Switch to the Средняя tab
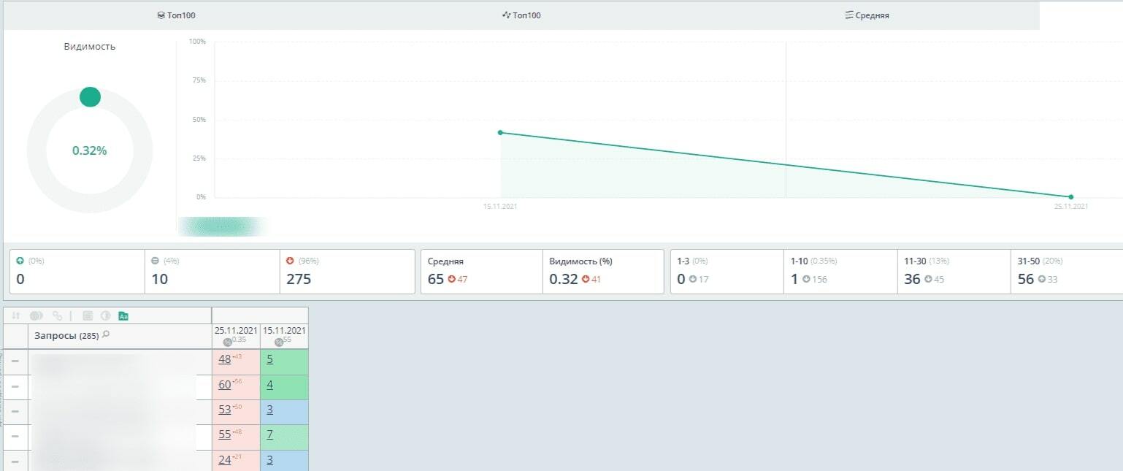This screenshot has height=471, width=1123. click(x=867, y=15)
